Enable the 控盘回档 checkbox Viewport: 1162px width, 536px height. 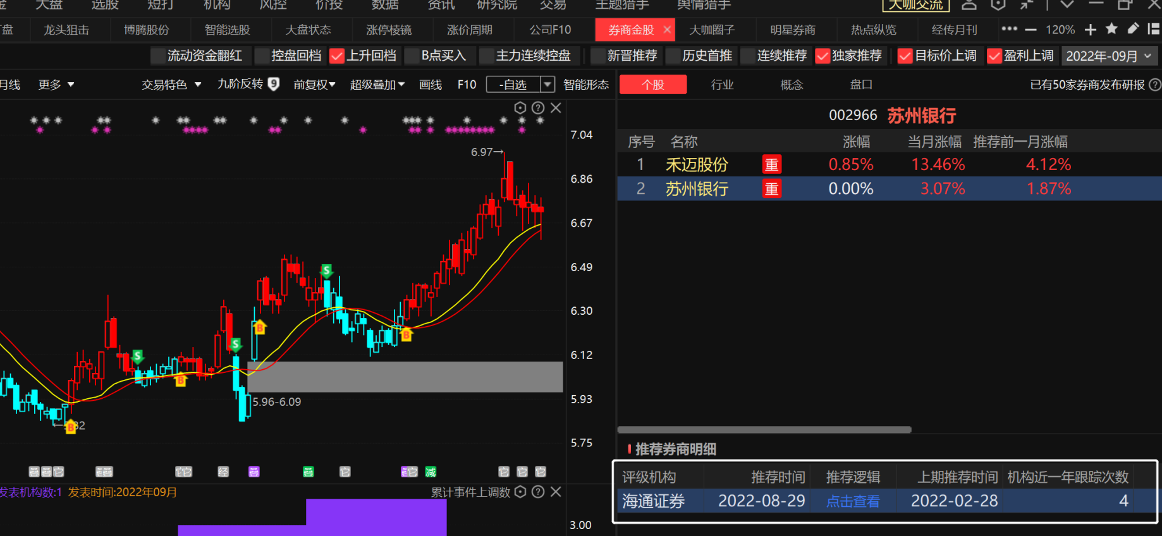tap(262, 56)
